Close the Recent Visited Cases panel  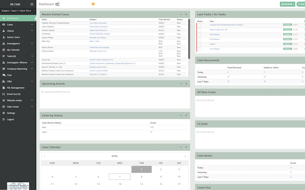click(x=186, y=14)
